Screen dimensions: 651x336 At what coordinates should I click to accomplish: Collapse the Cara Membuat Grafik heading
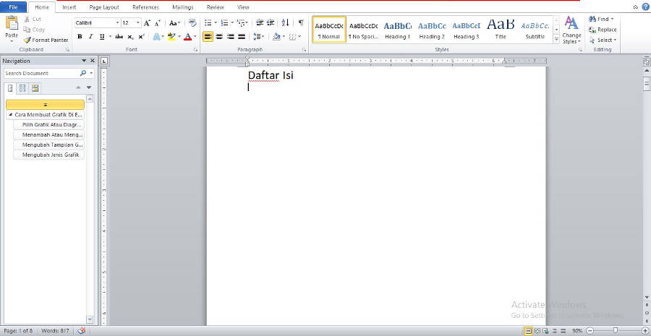[10, 114]
